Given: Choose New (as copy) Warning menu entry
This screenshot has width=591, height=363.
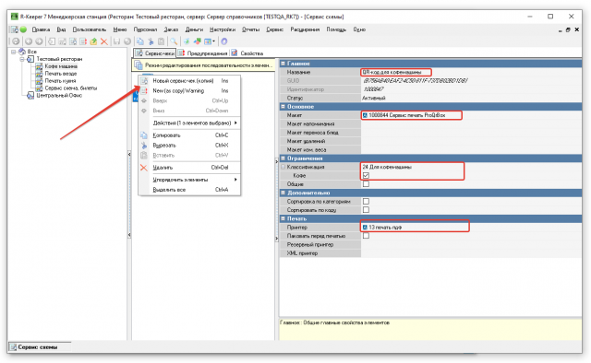Looking at the screenshot, I should pyautogui.click(x=189, y=91).
